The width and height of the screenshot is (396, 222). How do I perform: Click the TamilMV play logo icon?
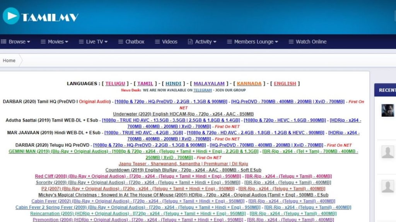12,16
